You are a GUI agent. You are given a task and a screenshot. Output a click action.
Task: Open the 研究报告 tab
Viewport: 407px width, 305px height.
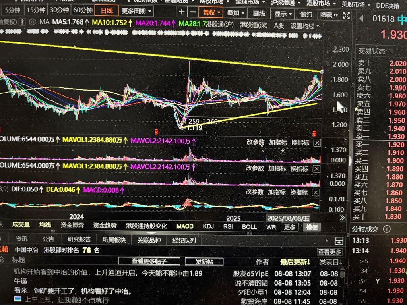point(79,239)
